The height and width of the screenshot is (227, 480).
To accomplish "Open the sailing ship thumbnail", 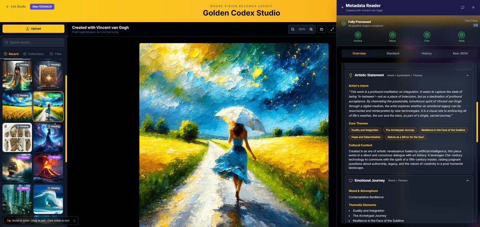I will click(17, 168).
